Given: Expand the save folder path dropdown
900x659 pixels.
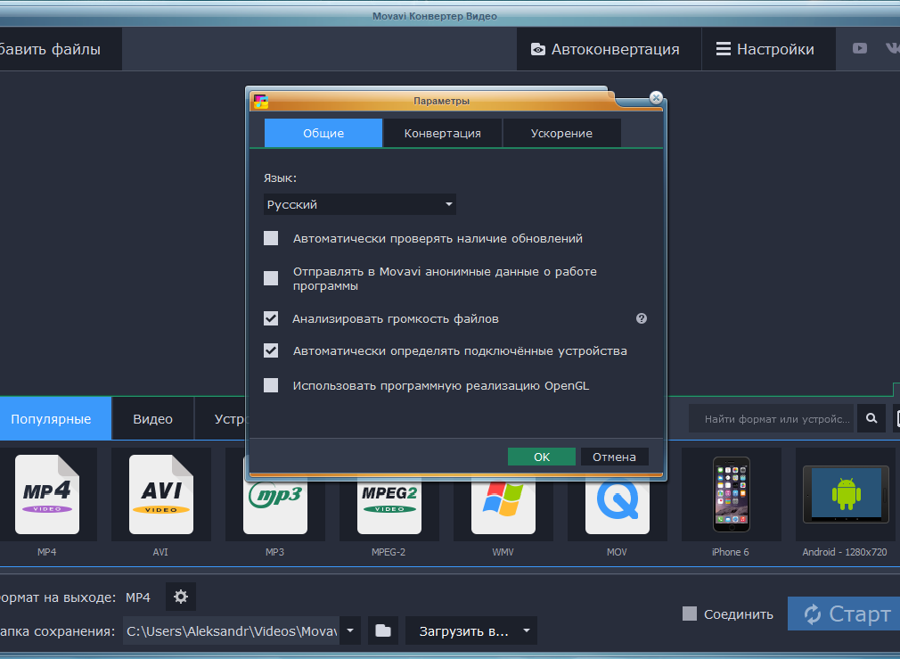Looking at the screenshot, I should (350, 630).
